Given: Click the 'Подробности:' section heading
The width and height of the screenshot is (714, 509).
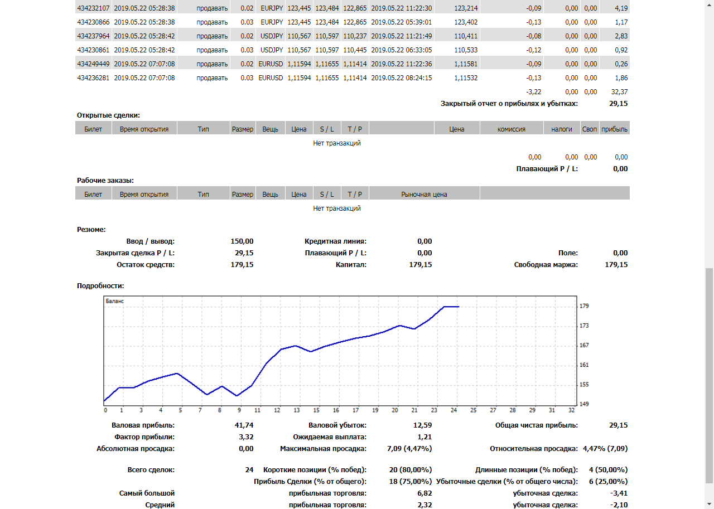Looking at the screenshot, I should coord(100,286).
